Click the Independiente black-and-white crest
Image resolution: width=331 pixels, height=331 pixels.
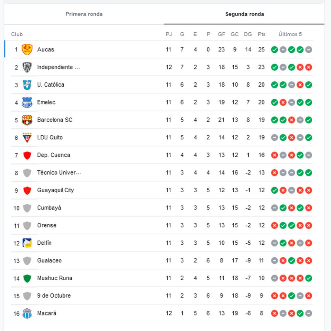click(27, 67)
